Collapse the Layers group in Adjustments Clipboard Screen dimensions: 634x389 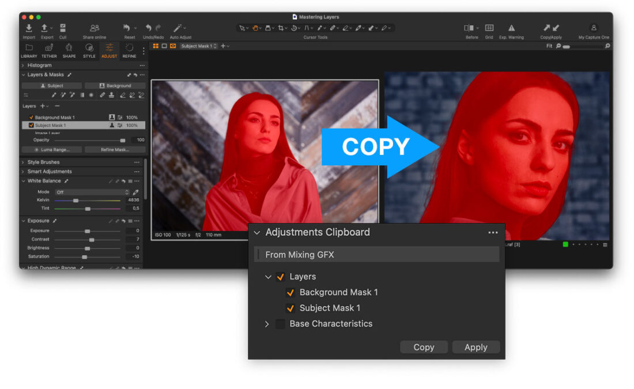click(268, 277)
